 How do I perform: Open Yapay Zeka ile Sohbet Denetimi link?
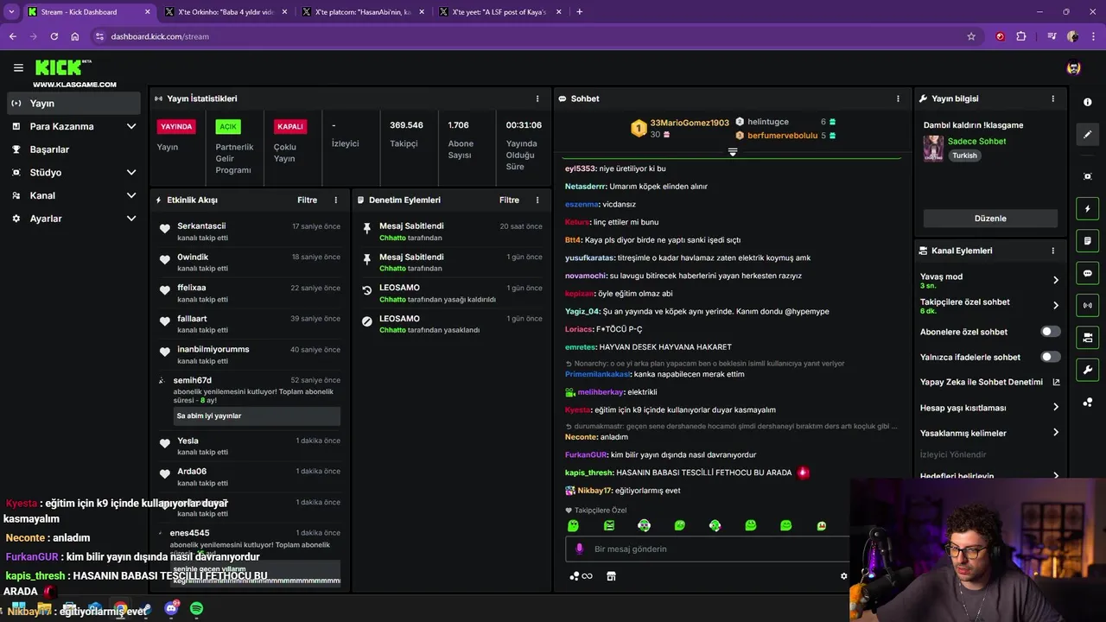coord(990,382)
